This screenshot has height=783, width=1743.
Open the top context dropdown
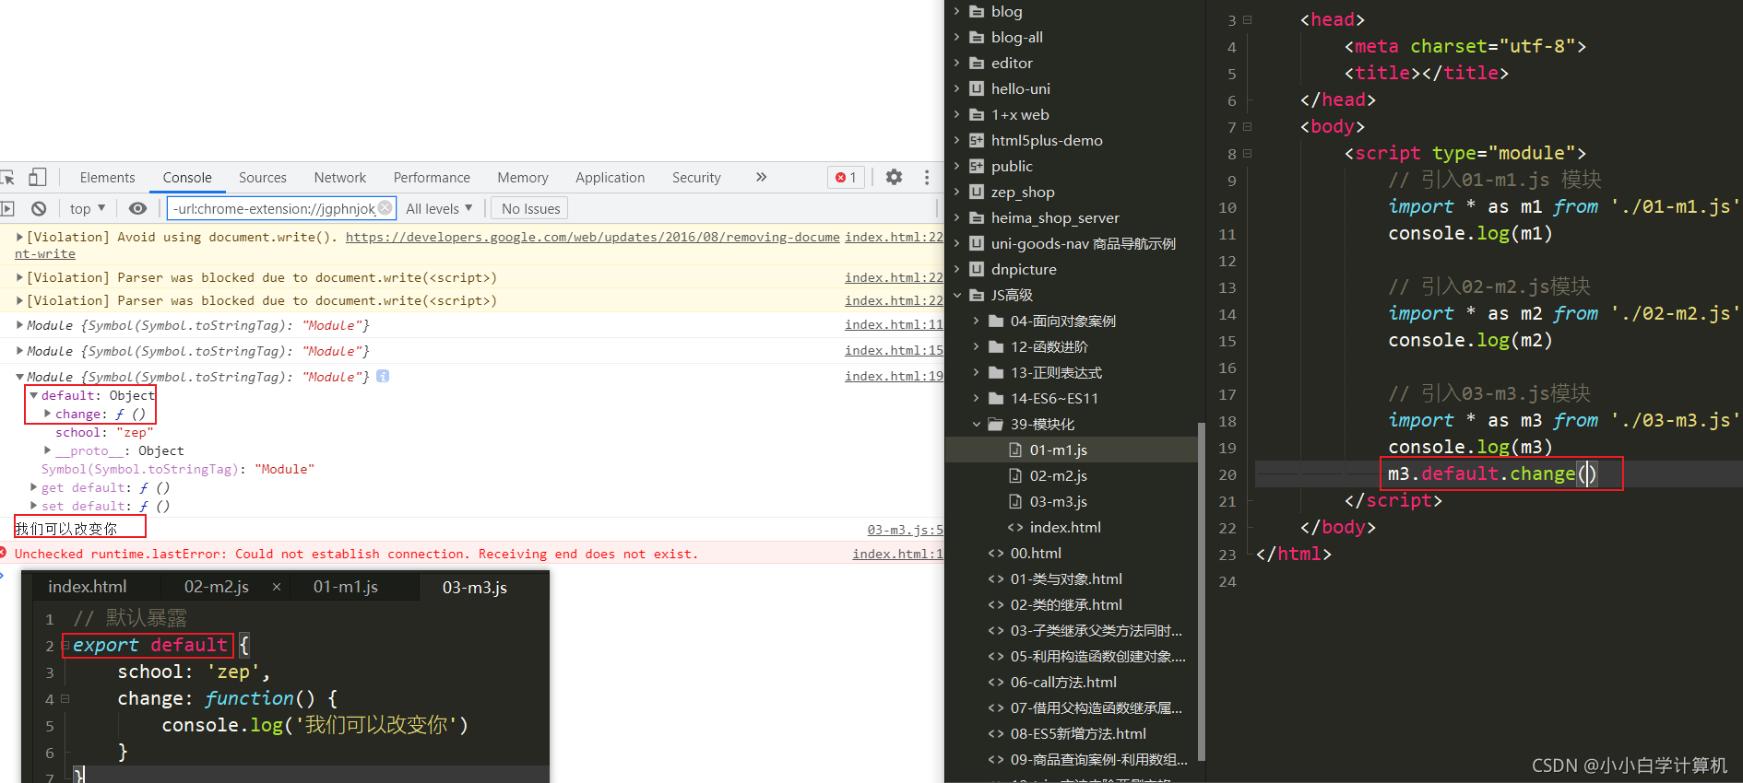pos(88,208)
